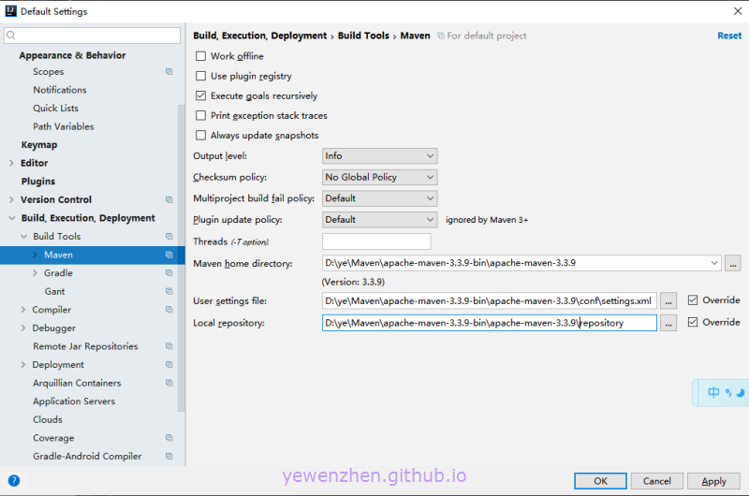
Task: Click browse button for Local repository
Action: [x=668, y=323]
